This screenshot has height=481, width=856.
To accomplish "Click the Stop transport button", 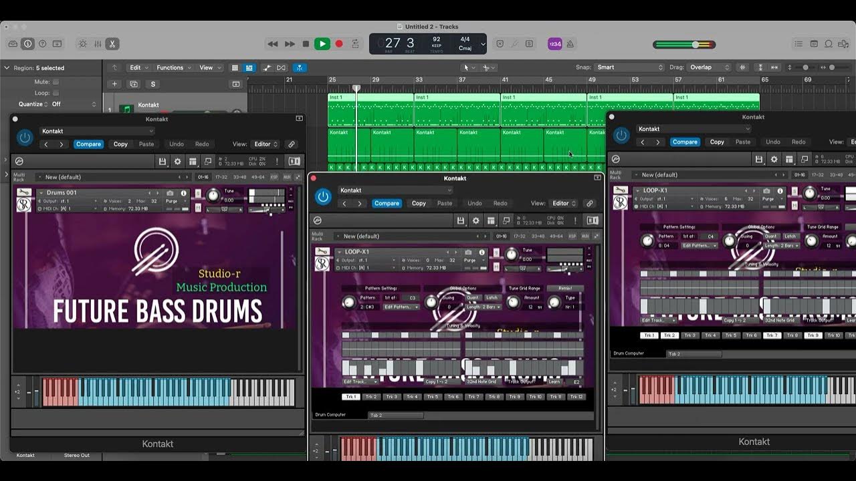I will (306, 44).
